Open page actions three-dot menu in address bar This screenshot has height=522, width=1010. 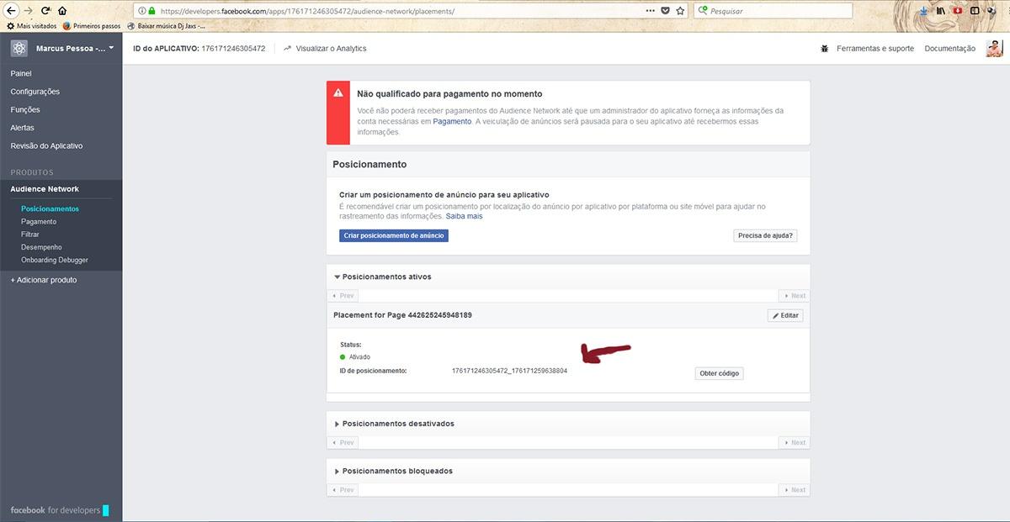tap(651, 11)
